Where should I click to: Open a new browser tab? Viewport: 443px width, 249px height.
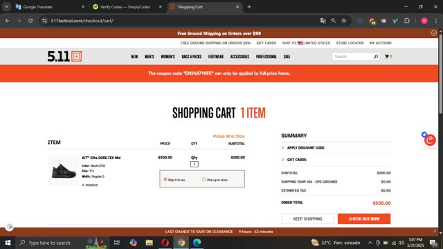tap(249, 7)
